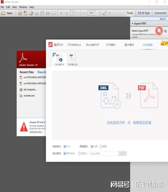The width and height of the screenshot is (168, 192).
Task: Click the convert PDF toolbar icon beside Create PDF
Action: tap(25, 13)
